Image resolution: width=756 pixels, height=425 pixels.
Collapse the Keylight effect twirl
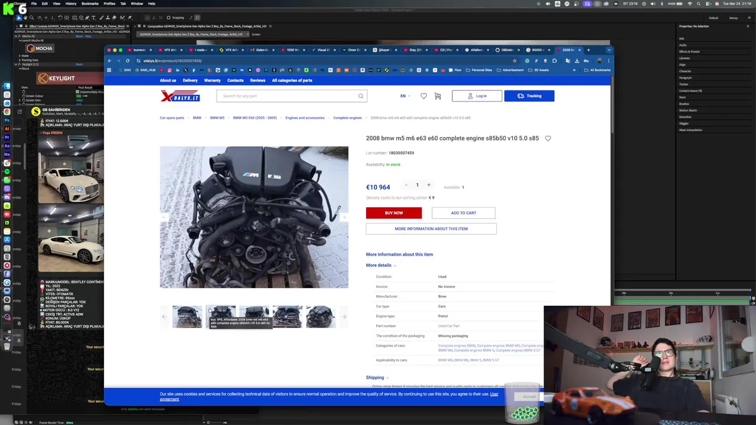click(x=15, y=64)
